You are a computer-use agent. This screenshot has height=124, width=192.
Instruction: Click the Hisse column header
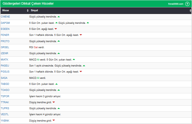pos(5,11)
